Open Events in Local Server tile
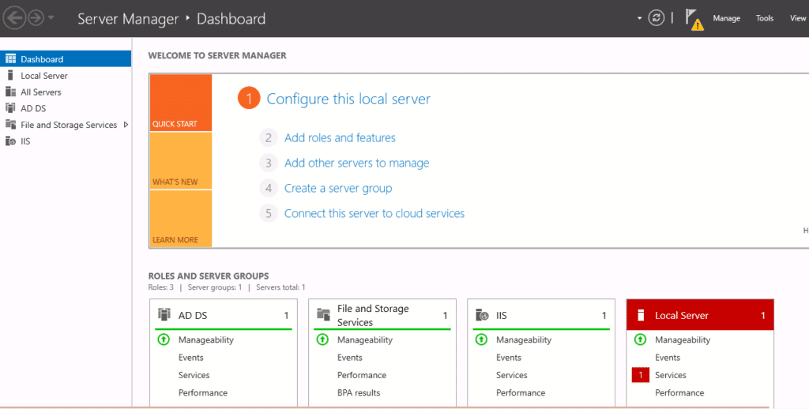The width and height of the screenshot is (809, 409). pos(668,358)
